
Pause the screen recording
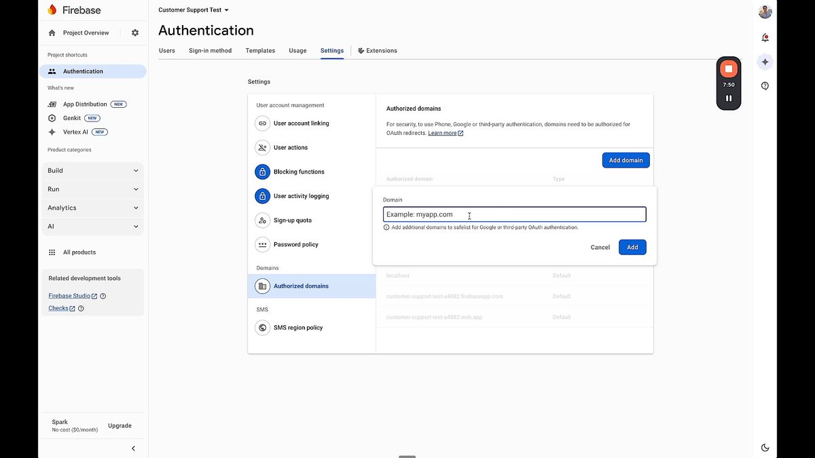[x=729, y=98]
